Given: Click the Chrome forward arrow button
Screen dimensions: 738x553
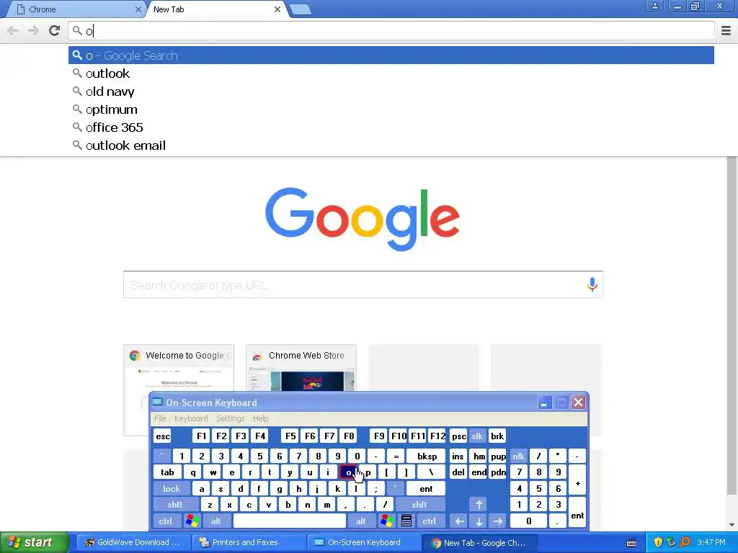Looking at the screenshot, I should tap(33, 31).
